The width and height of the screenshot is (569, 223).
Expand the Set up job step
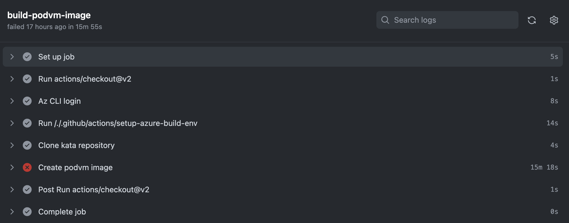click(x=12, y=57)
